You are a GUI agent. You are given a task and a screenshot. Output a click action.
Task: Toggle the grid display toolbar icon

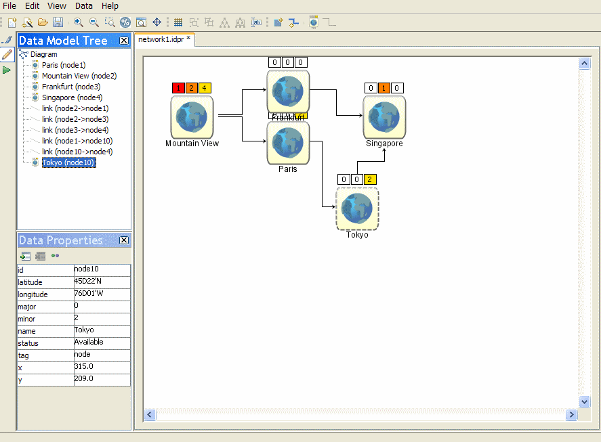(x=178, y=22)
